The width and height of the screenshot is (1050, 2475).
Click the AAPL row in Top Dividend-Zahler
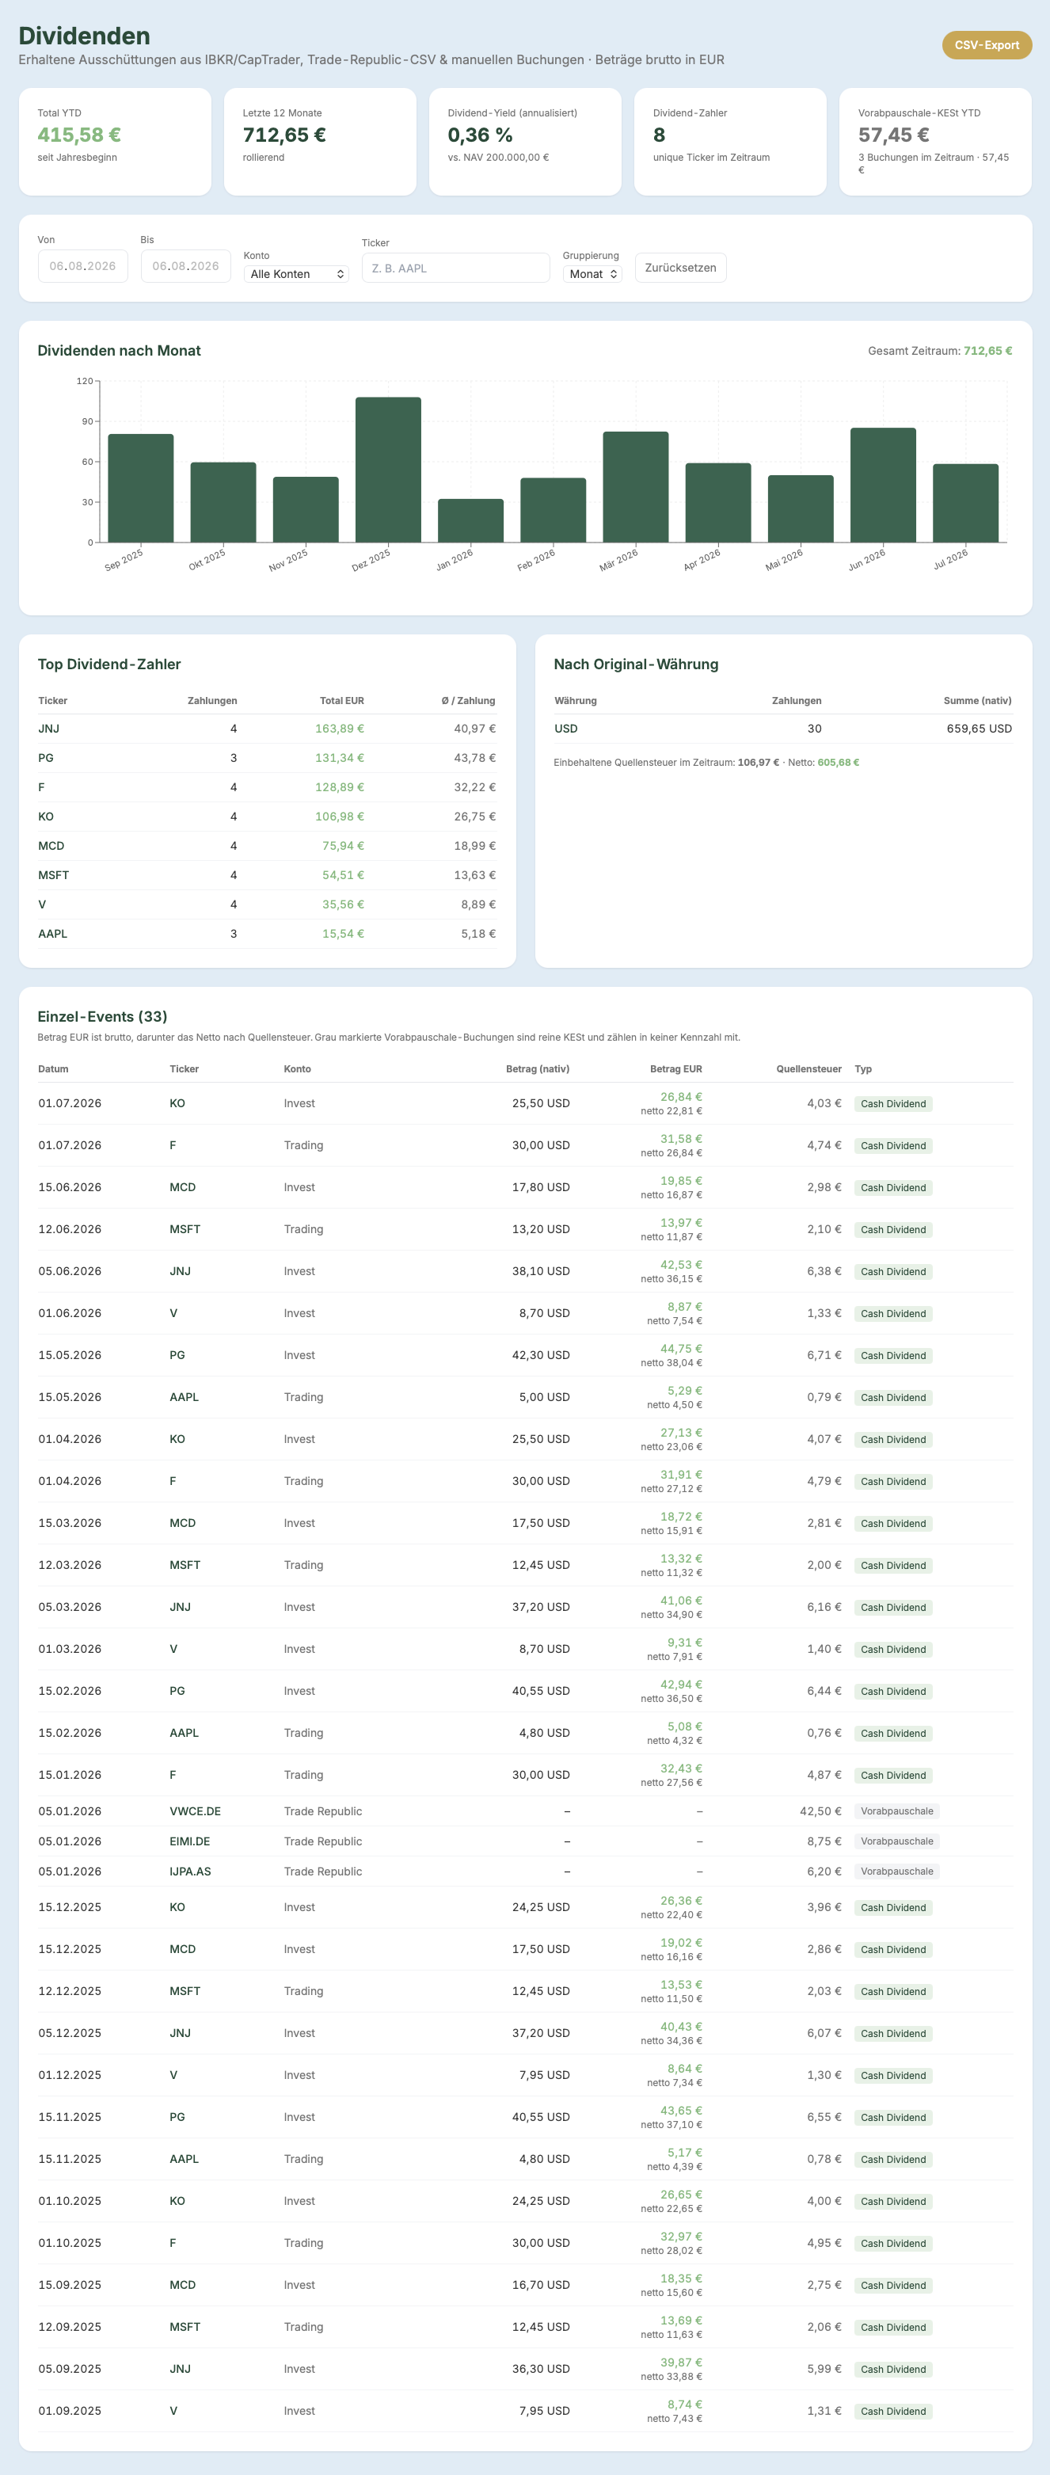tap(267, 934)
